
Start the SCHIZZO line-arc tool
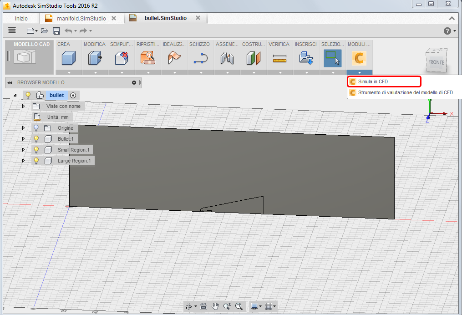(x=201, y=58)
